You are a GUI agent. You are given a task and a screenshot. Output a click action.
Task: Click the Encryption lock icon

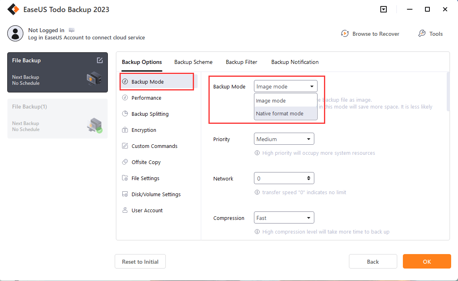coord(125,129)
